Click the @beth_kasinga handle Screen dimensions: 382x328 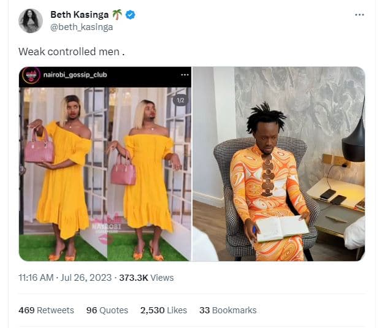81,27
